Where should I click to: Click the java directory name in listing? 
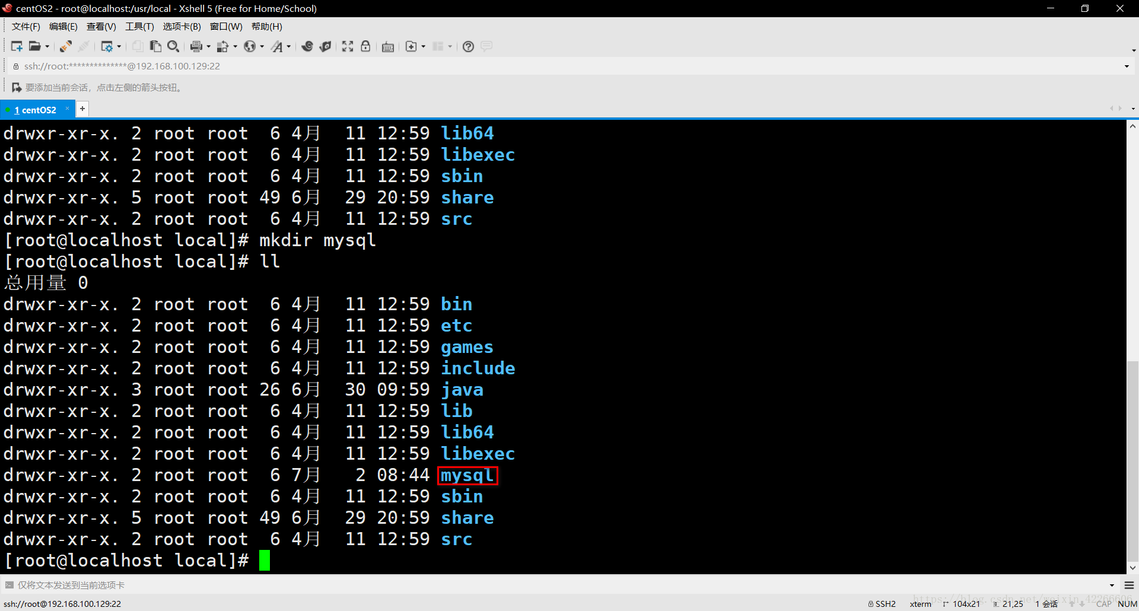click(x=462, y=390)
